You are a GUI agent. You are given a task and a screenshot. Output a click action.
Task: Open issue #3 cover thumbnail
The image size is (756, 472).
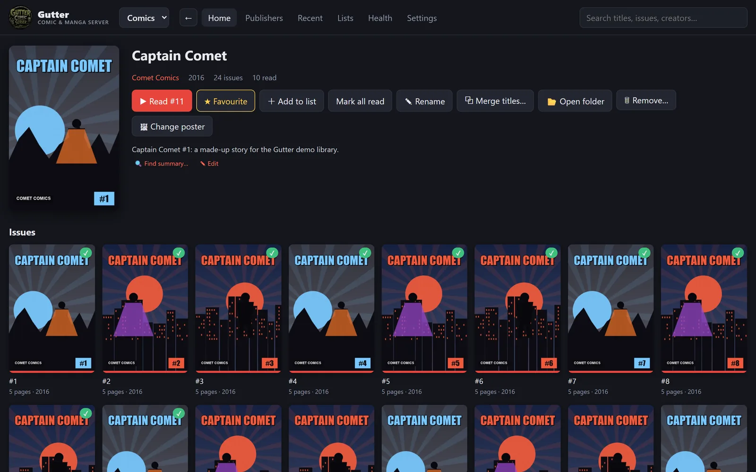click(238, 308)
